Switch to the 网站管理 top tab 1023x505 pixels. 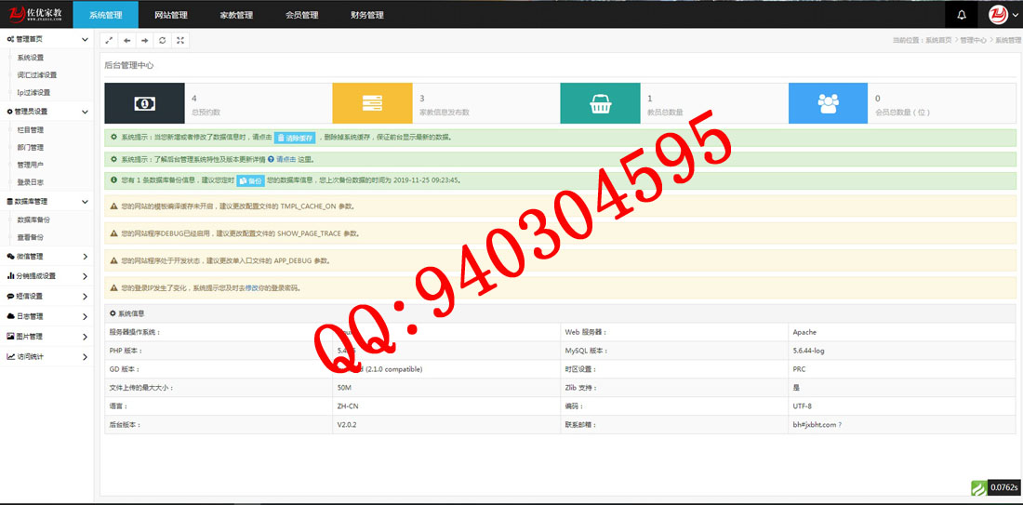(x=170, y=15)
